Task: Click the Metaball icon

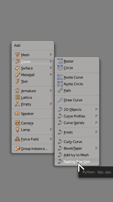Action: (17, 75)
